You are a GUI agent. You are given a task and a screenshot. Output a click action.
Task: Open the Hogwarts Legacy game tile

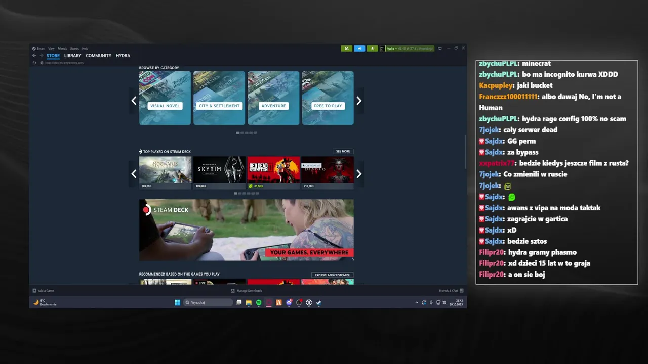point(166,172)
